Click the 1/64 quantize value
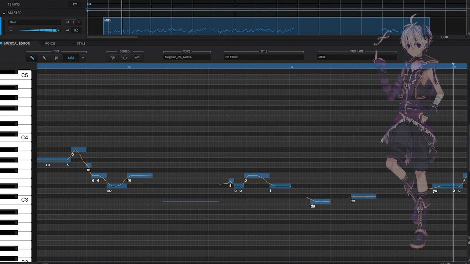 [x=71, y=58]
